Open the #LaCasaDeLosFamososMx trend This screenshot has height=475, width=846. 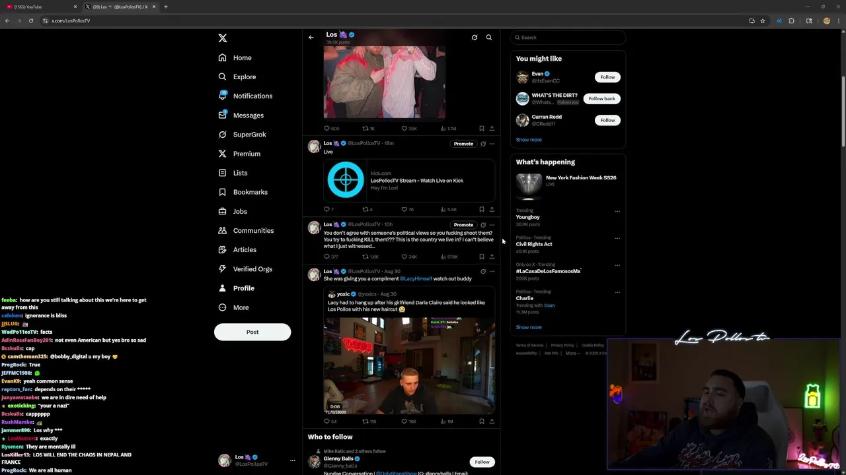click(x=549, y=271)
